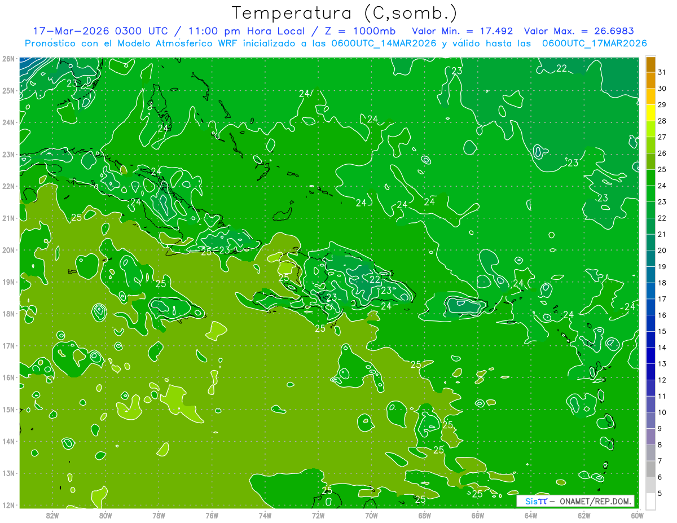Pick legend color band between 25 and 26
Image resolution: width=677 pixels, height=523 pixels.
coord(650,161)
